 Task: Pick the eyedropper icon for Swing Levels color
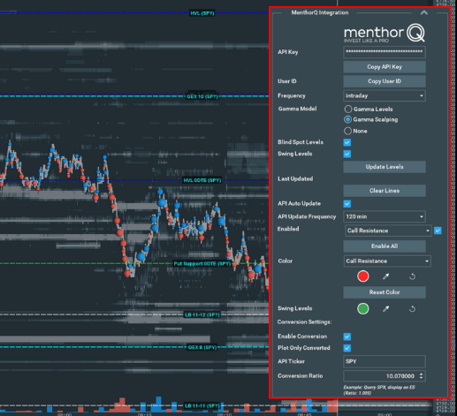(x=385, y=309)
